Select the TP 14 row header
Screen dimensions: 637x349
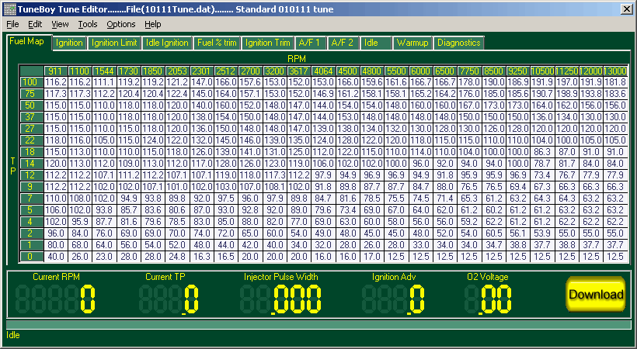pyautogui.click(x=31, y=164)
